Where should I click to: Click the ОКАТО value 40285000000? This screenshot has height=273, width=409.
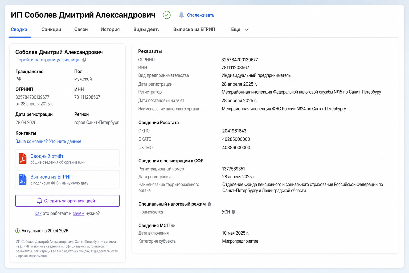tap(236, 139)
